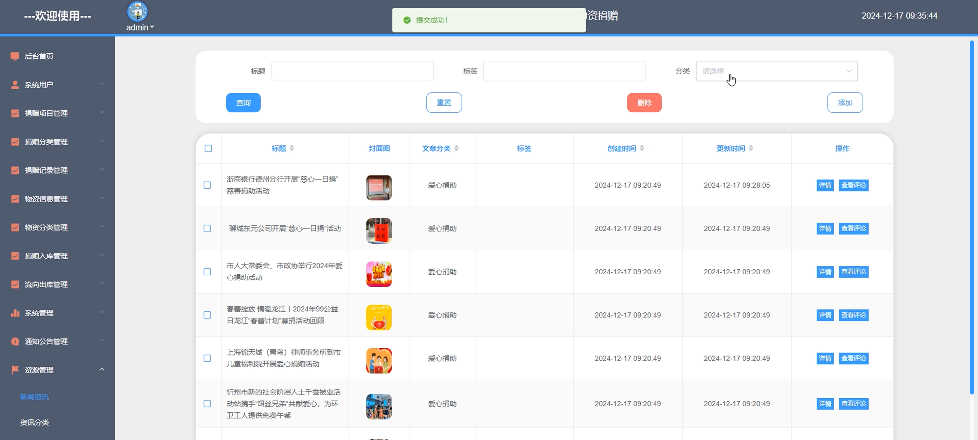Click the 系统管理 bar chart icon
The height and width of the screenshot is (440, 978).
tap(15, 313)
